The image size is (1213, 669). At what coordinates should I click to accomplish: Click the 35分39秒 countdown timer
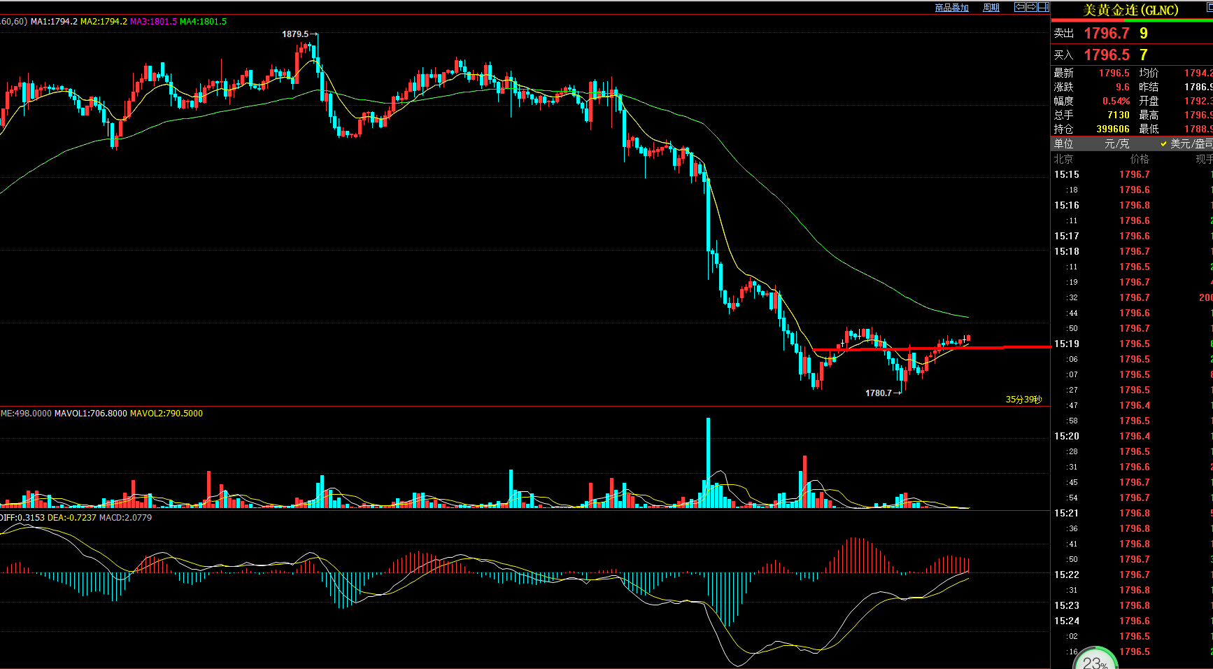coord(1023,400)
